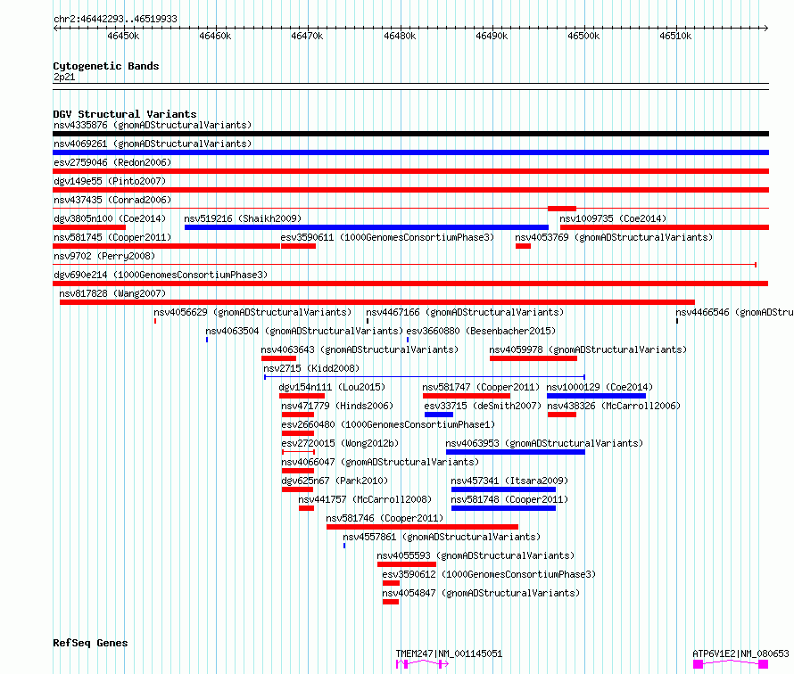Open esv3590611 1000GenomesConsortiumPhase3 label
Image resolution: width=794 pixels, height=674 pixels.
(x=387, y=237)
